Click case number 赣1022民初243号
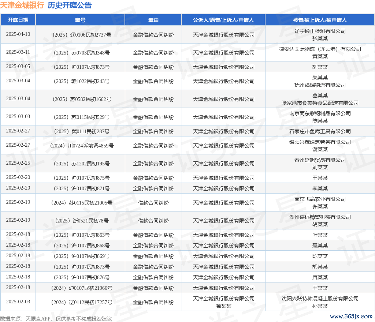 click(x=82, y=81)
